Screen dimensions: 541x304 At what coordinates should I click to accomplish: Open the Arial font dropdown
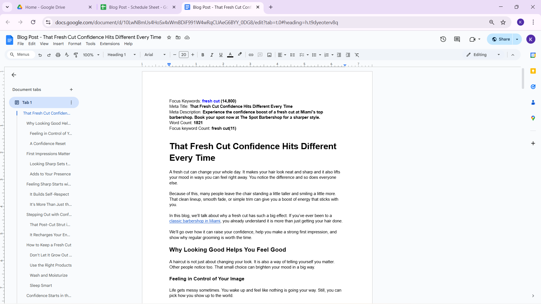[x=155, y=55]
